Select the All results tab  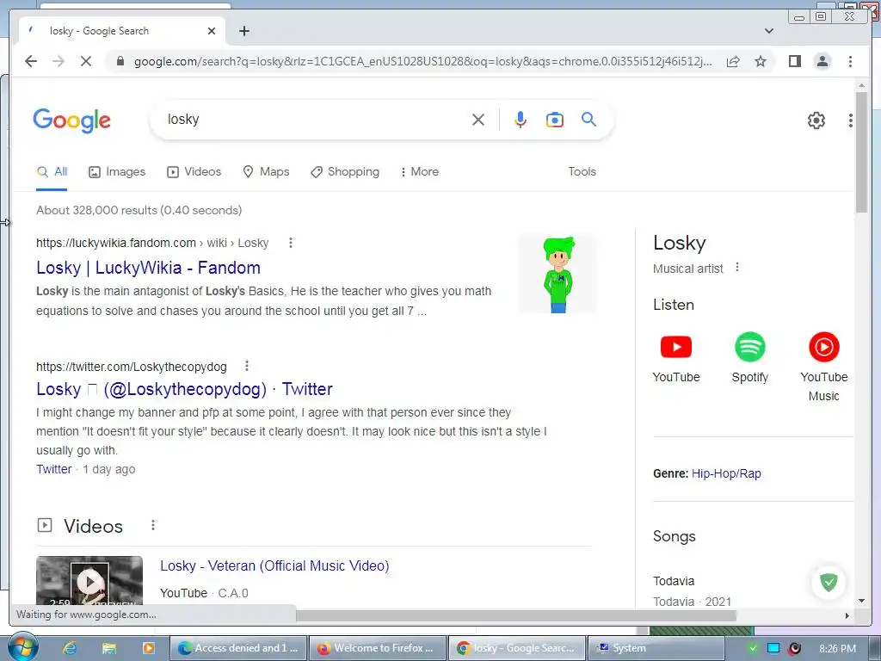pos(52,171)
